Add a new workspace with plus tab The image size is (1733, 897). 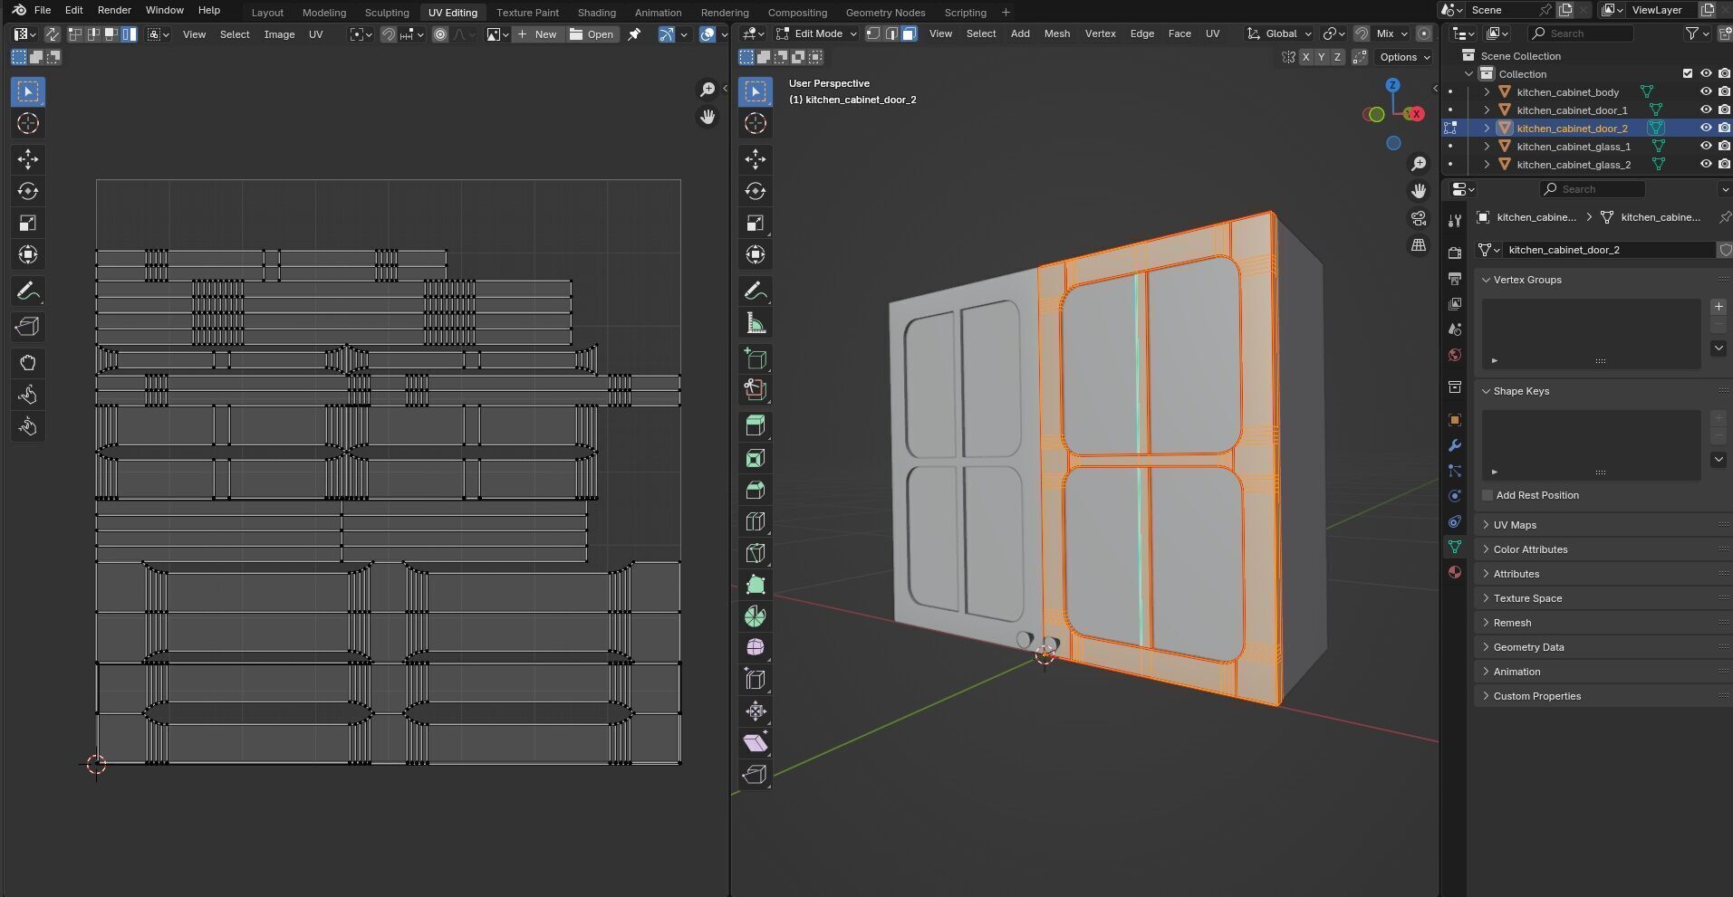(x=1006, y=12)
